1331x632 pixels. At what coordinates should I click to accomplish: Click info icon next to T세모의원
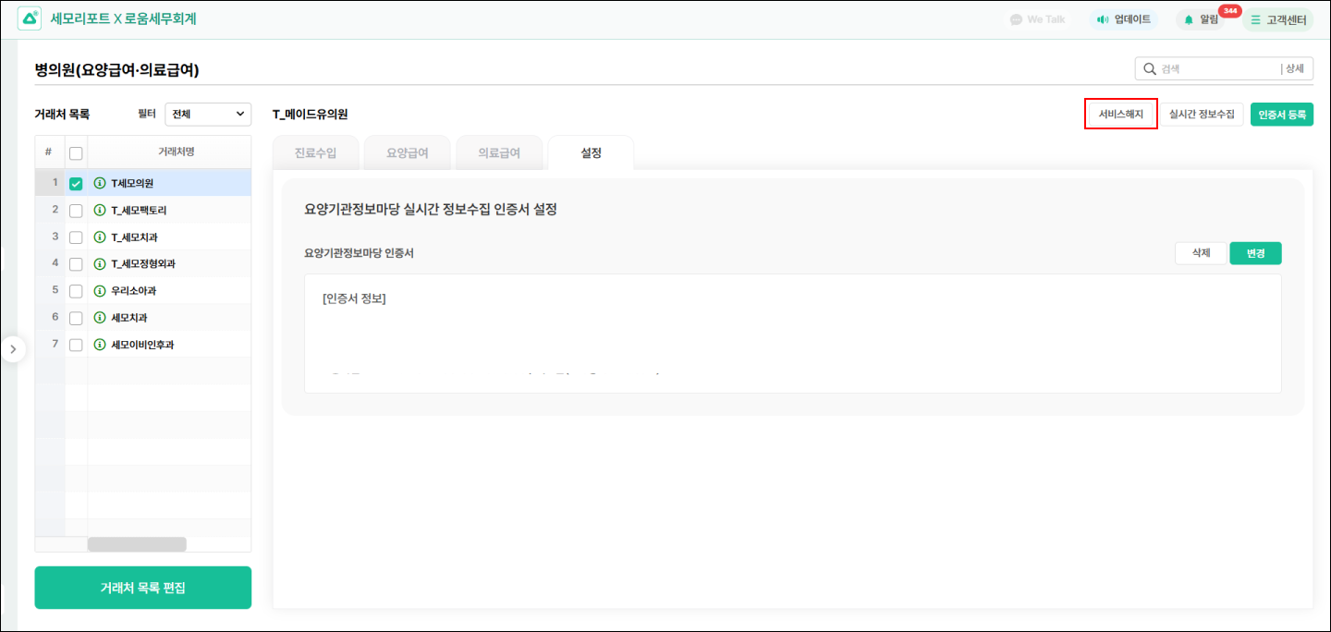point(100,183)
